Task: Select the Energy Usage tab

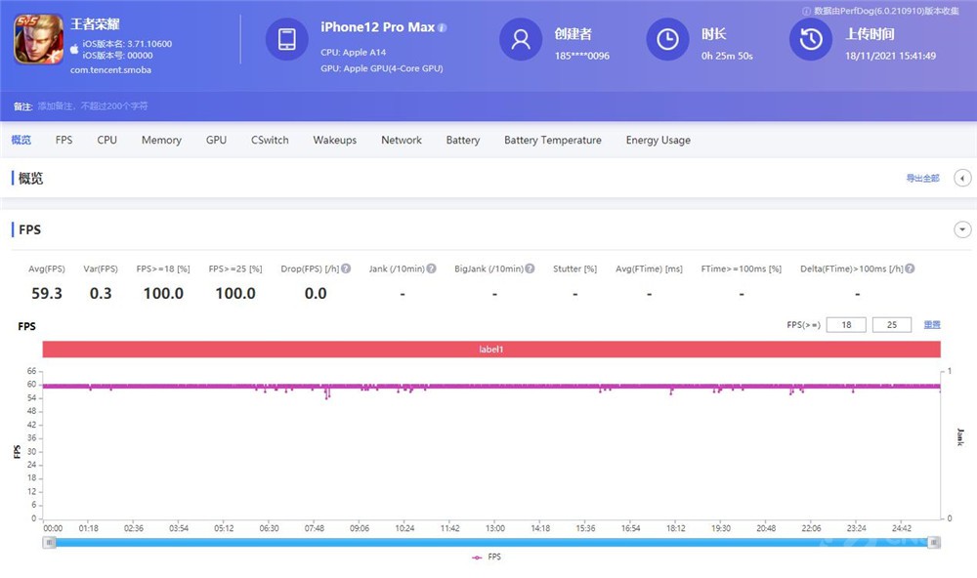Action: tap(658, 141)
